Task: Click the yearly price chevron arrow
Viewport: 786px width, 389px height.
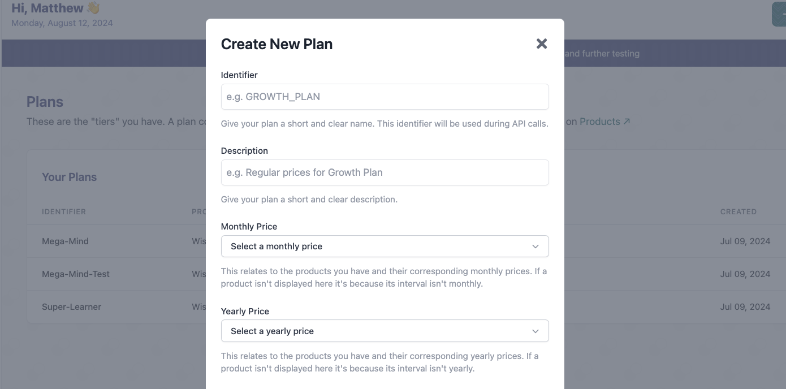Action: point(535,331)
